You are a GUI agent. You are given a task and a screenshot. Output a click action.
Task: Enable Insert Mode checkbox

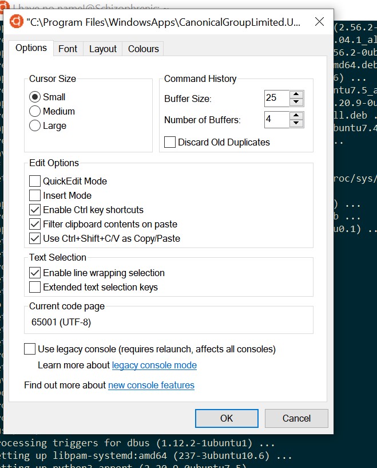(x=35, y=195)
